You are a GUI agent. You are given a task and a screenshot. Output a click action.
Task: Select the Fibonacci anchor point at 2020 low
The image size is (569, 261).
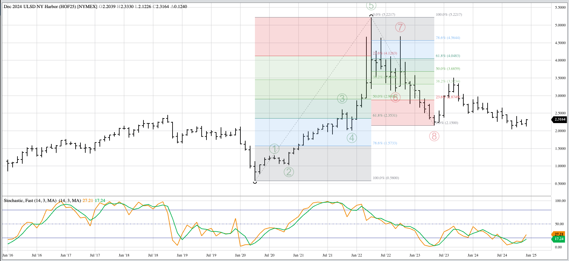[x=255, y=182]
